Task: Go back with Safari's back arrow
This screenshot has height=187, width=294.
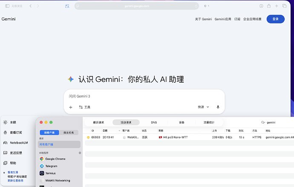Action: click(31, 6)
